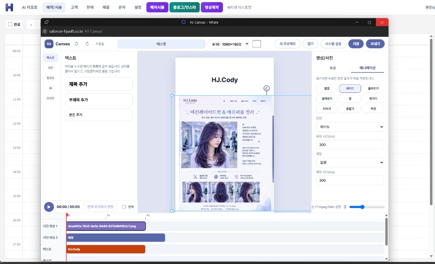This screenshot has width=435, height=264.
Task: Switch to the 속성 tab
Action: tap(332, 68)
